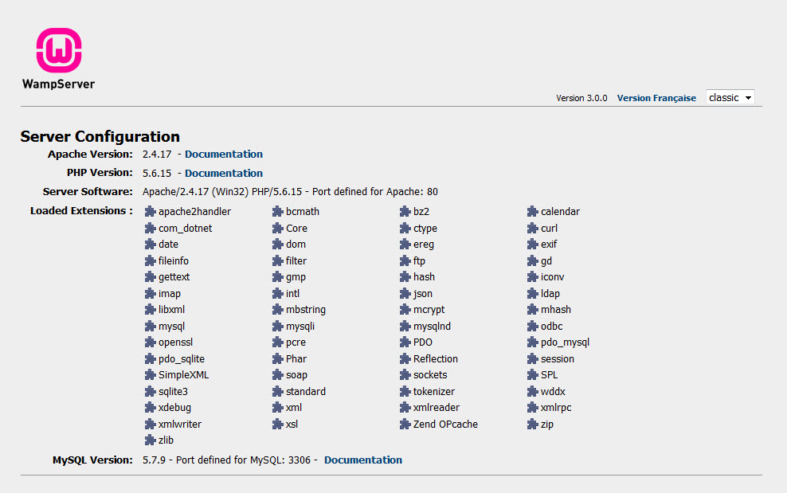Click the pdo_sqlite extension name

tap(181, 359)
